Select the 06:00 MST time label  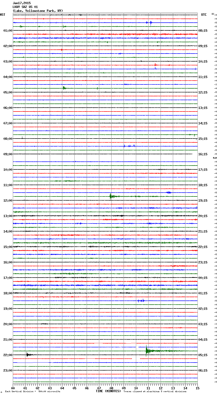(x=8, y=108)
